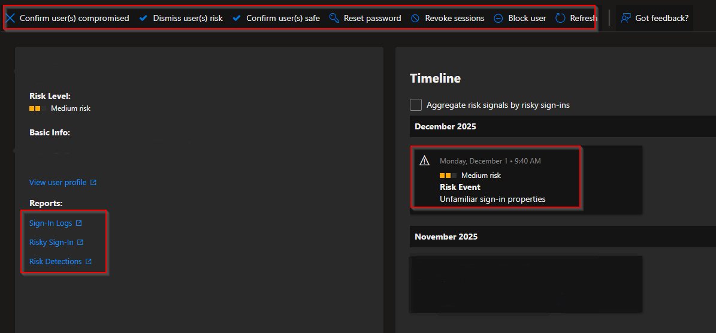Screen dimensions: 716x333
Task: Click the Revoke sessions prohibited-circle icon
Action: [415, 18]
